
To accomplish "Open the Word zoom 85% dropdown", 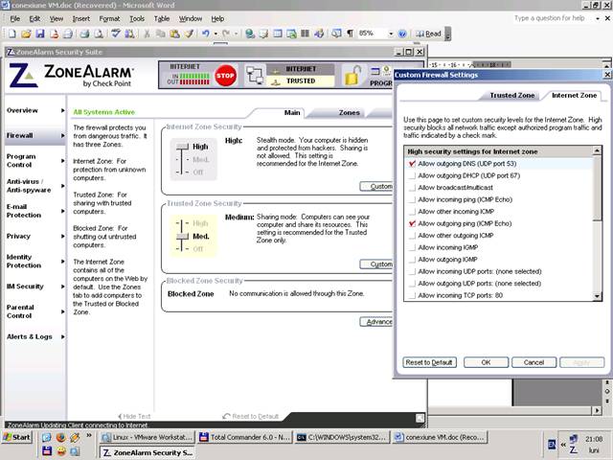I will click(x=390, y=34).
